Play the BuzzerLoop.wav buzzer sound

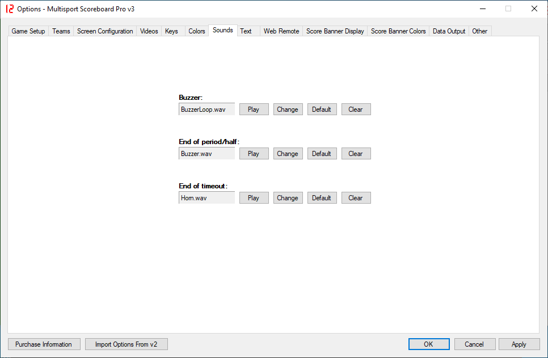point(254,109)
